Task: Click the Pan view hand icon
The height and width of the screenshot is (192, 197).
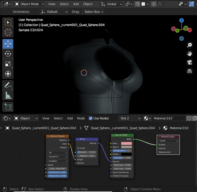Action: point(190,54)
